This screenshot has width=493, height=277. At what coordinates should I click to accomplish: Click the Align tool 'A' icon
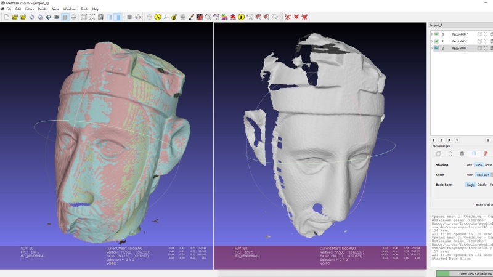(x=158, y=17)
